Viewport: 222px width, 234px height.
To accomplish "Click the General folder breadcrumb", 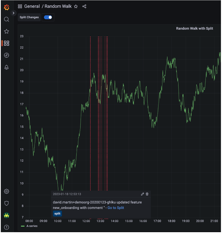I will pyautogui.click(x=32, y=7).
